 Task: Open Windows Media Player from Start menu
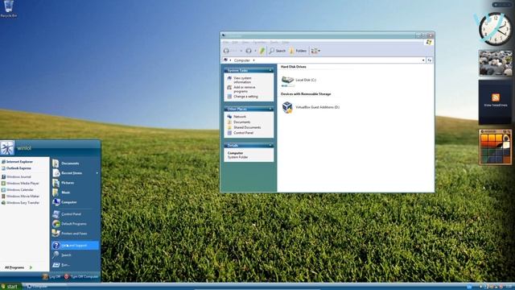[x=20, y=183]
